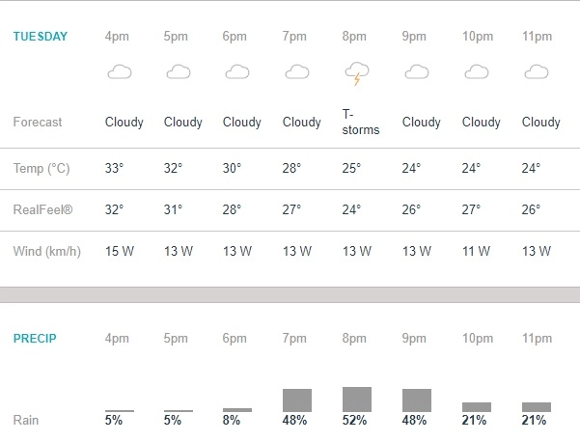
Task: Click the 33° temperature at 4pm
Action: click(114, 168)
